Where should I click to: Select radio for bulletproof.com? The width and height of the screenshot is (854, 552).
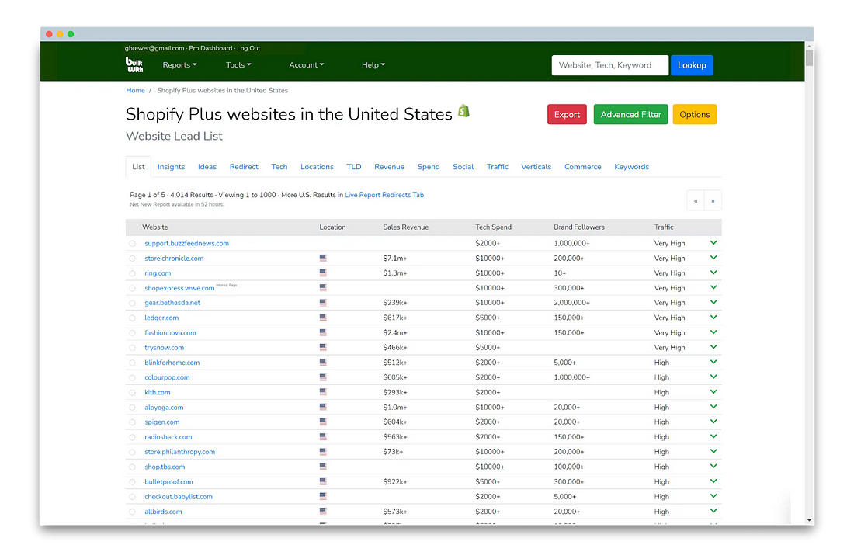coord(132,482)
